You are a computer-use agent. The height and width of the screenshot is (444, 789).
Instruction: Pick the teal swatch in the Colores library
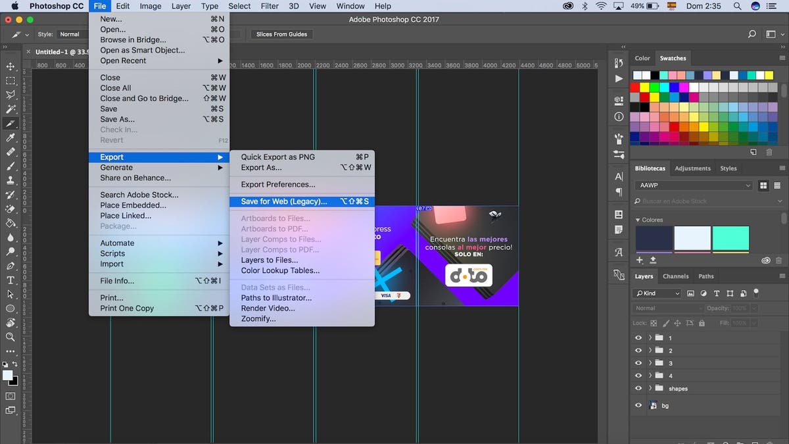pyautogui.click(x=730, y=237)
